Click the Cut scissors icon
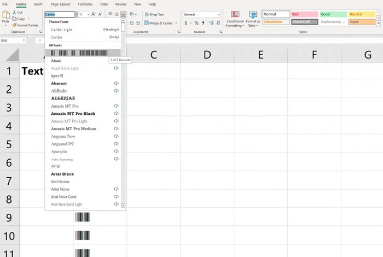The image size is (383, 257). (x=14, y=12)
